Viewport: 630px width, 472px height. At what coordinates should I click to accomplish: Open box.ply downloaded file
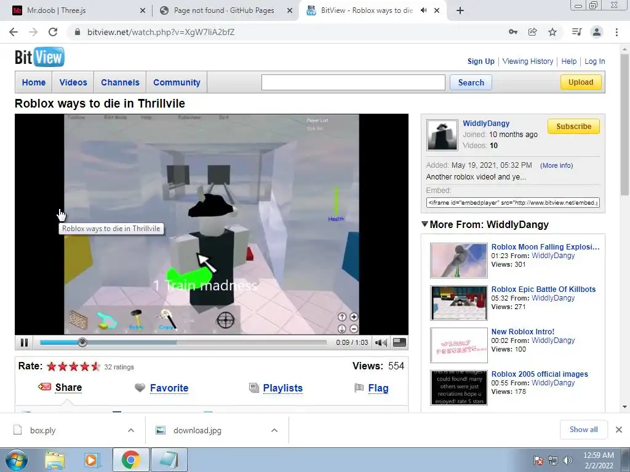coord(42,430)
